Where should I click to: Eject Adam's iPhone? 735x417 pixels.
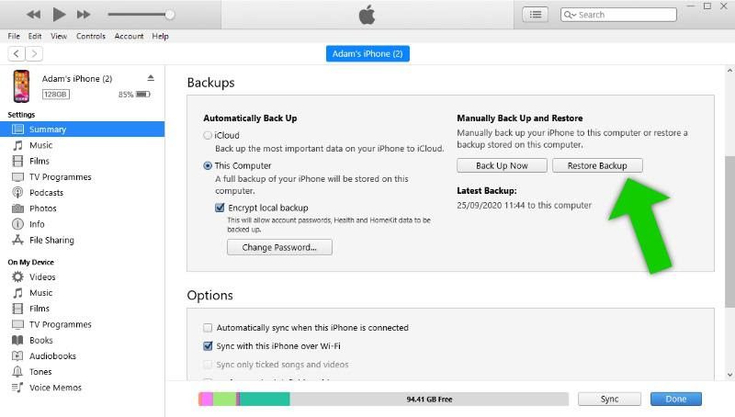(151, 79)
